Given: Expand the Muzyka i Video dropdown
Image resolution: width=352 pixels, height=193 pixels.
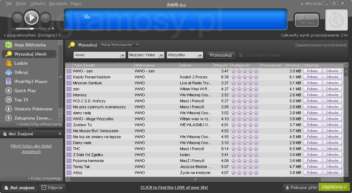Looking at the screenshot, I should [x=146, y=55].
